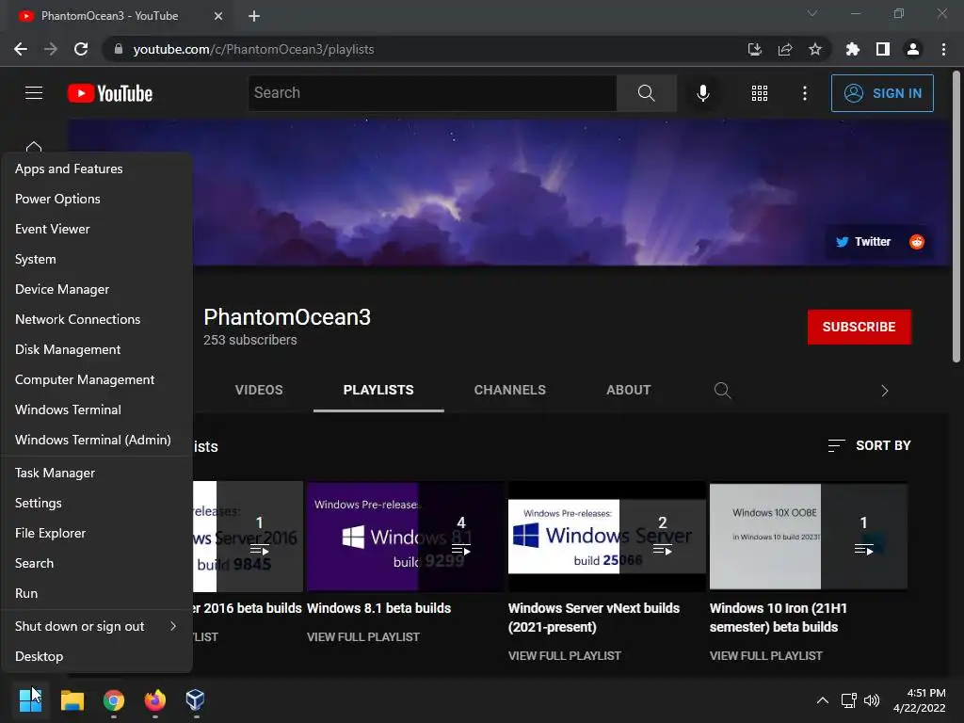
Task: Open the channel's Reddit link icon
Action: click(x=917, y=242)
